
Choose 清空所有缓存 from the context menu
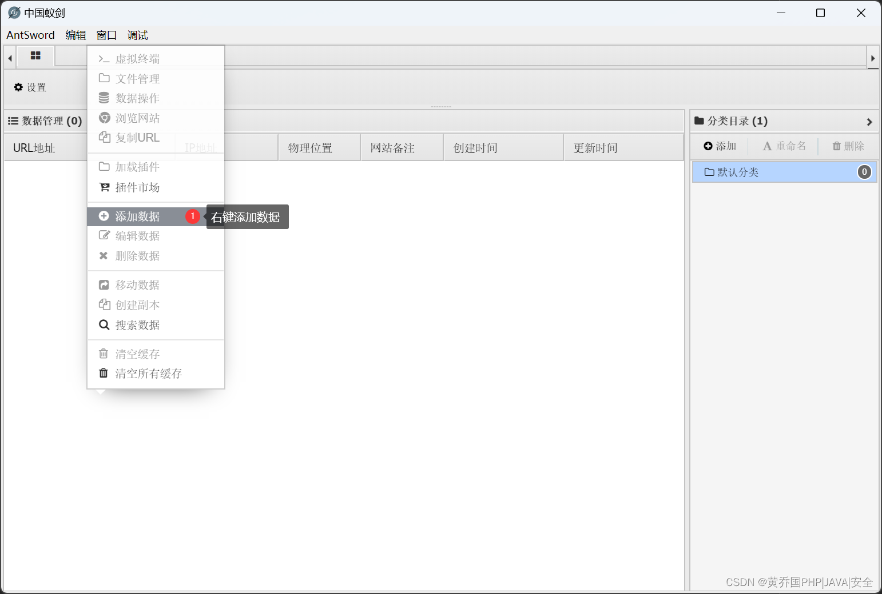pyautogui.click(x=156, y=374)
